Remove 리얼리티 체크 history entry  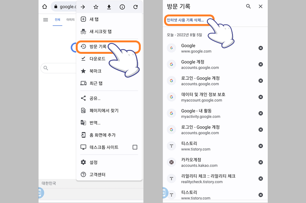click(x=260, y=179)
